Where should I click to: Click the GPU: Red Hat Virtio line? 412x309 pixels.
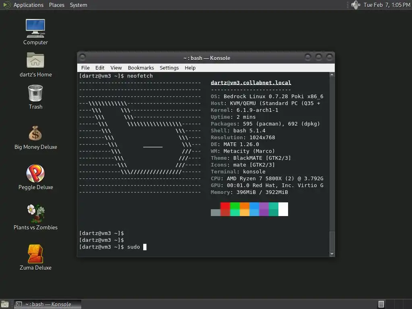[267, 185]
